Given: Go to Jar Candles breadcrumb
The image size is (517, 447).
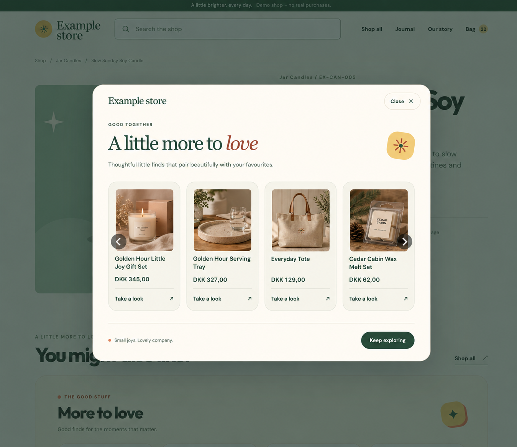Looking at the screenshot, I should 69,61.
